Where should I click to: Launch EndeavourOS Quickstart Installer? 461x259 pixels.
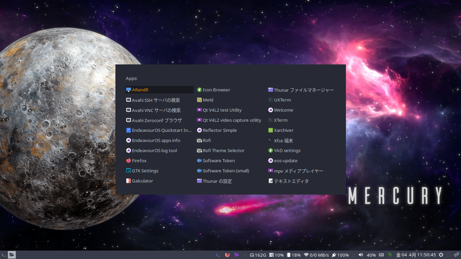159,130
